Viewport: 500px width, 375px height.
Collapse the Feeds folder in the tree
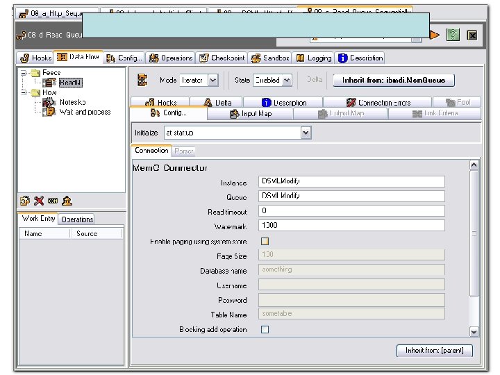pyautogui.click(x=24, y=73)
